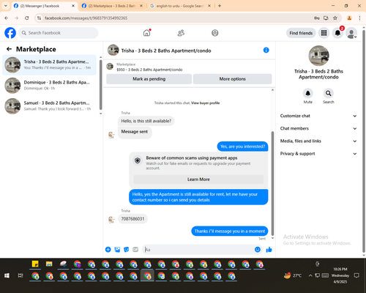
Task: Open the Windows Start button
Action: (7, 275)
